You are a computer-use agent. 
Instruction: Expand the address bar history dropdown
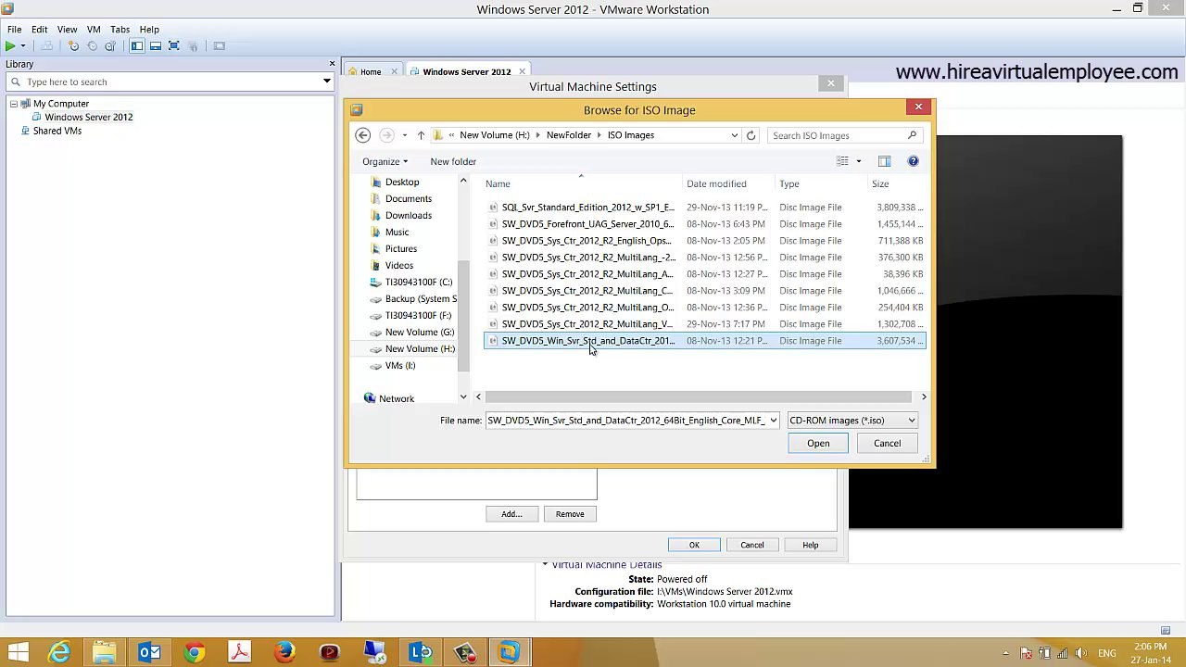pos(735,135)
